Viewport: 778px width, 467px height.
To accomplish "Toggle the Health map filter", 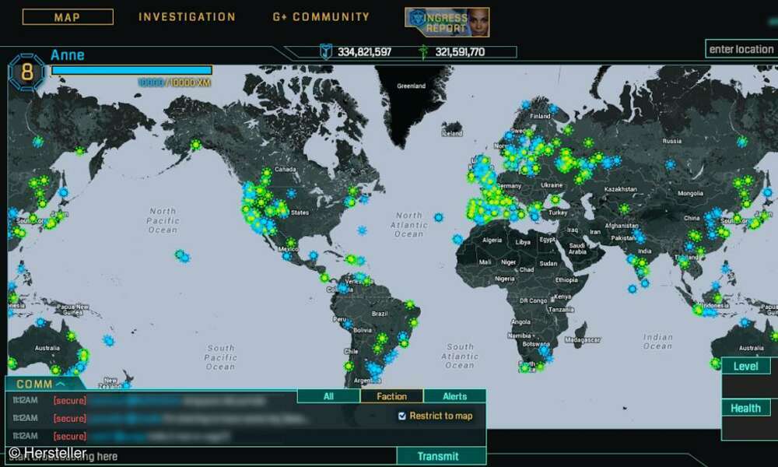I will [746, 408].
